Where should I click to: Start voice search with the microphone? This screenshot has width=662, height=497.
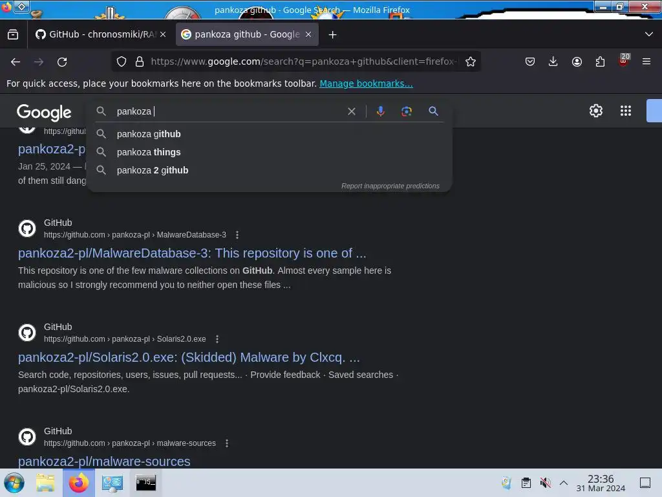pos(380,111)
